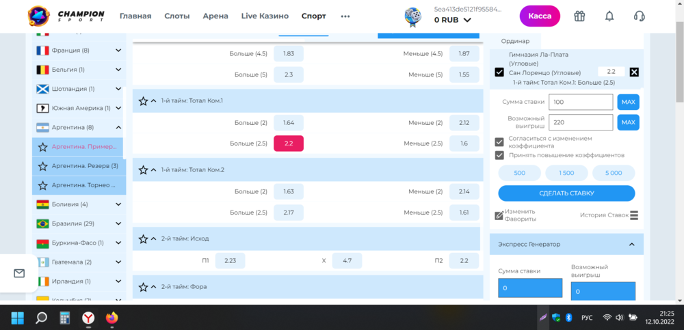This screenshot has width=684, height=330.
Task: Select odd 4.7 for X
Action: 347,261
